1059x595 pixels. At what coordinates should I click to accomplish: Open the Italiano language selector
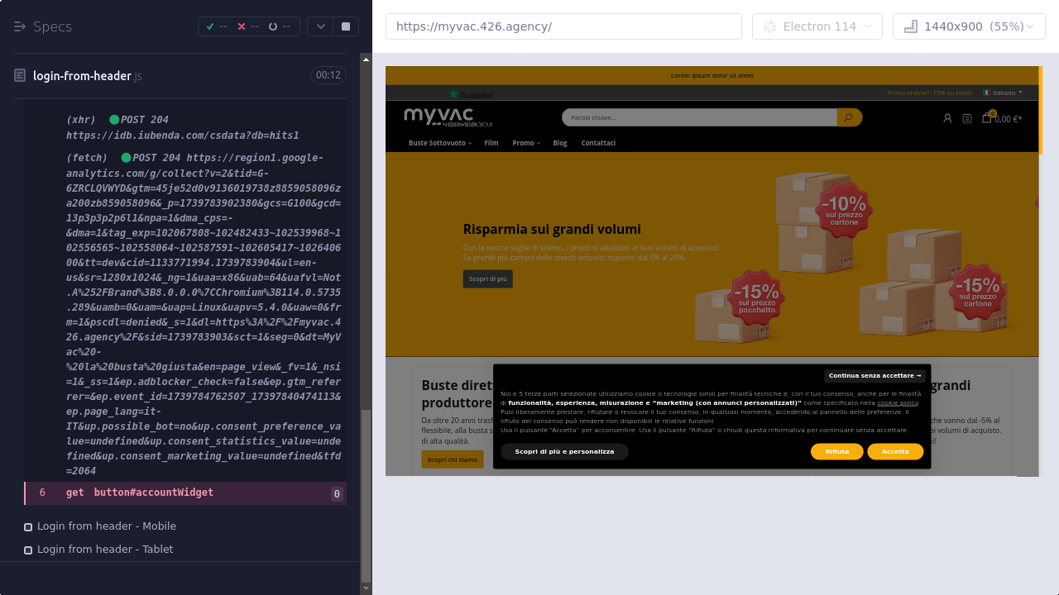1003,93
